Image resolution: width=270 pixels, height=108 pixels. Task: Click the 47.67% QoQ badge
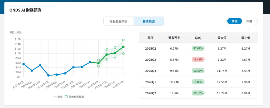tap(198, 48)
